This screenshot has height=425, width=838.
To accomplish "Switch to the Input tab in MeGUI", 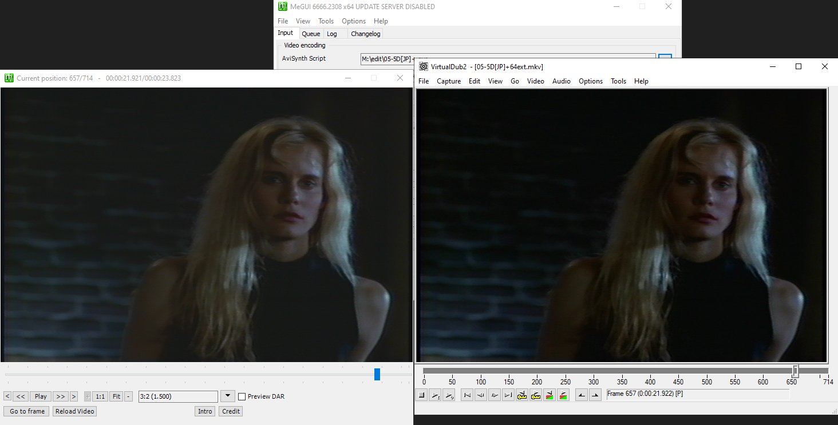I will (x=286, y=33).
